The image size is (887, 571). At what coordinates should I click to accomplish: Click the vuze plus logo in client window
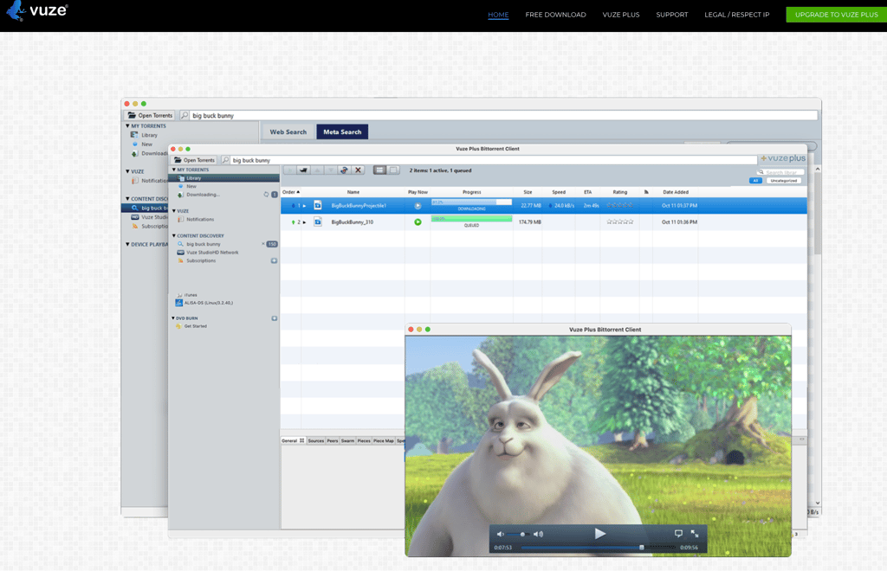coord(783,158)
